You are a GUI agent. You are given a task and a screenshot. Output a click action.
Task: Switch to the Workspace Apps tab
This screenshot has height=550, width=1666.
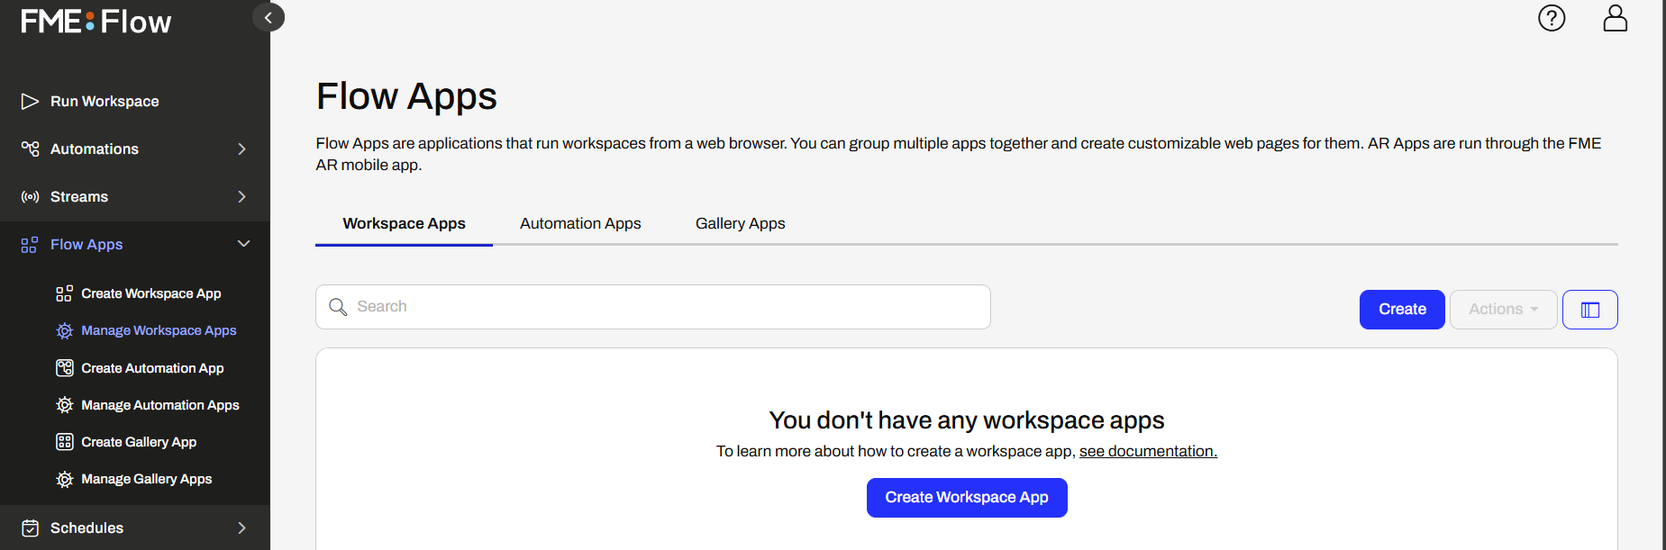point(404,223)
